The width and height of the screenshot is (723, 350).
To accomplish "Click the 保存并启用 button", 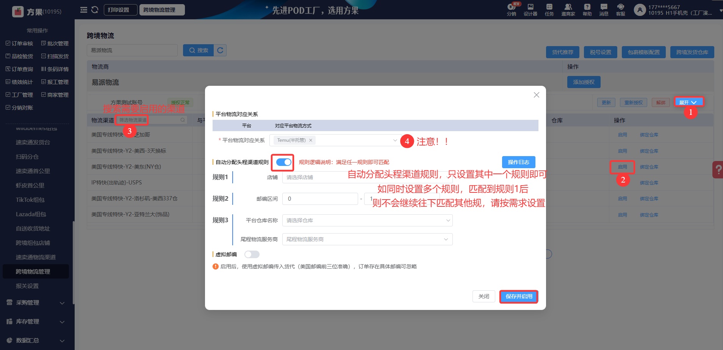I will 519,296.
